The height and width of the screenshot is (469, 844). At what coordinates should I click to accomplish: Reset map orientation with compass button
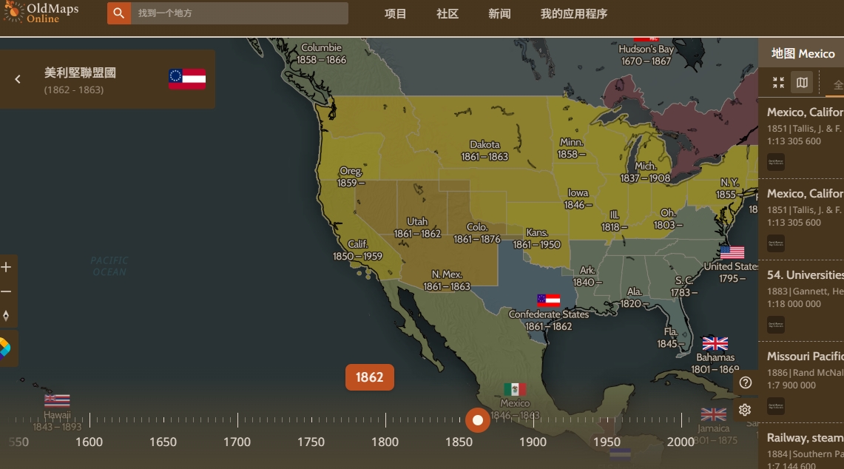[7, 316]
